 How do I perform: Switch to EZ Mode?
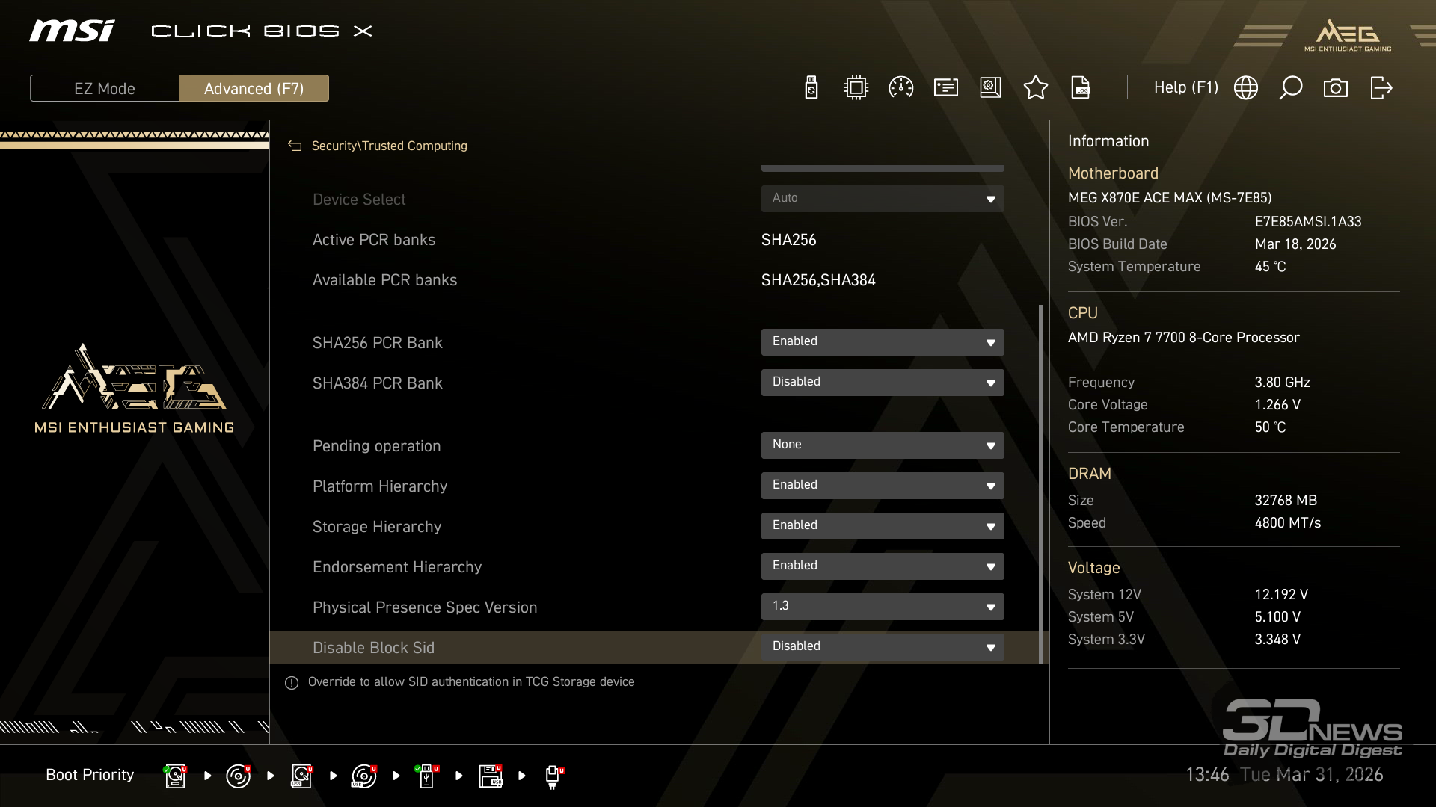tap(105, 88)
